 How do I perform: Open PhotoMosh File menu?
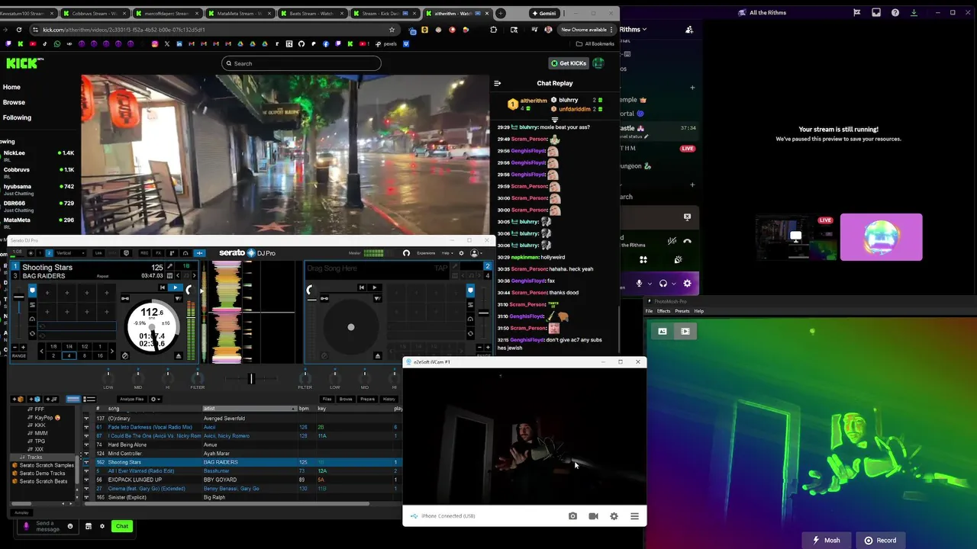650,311
